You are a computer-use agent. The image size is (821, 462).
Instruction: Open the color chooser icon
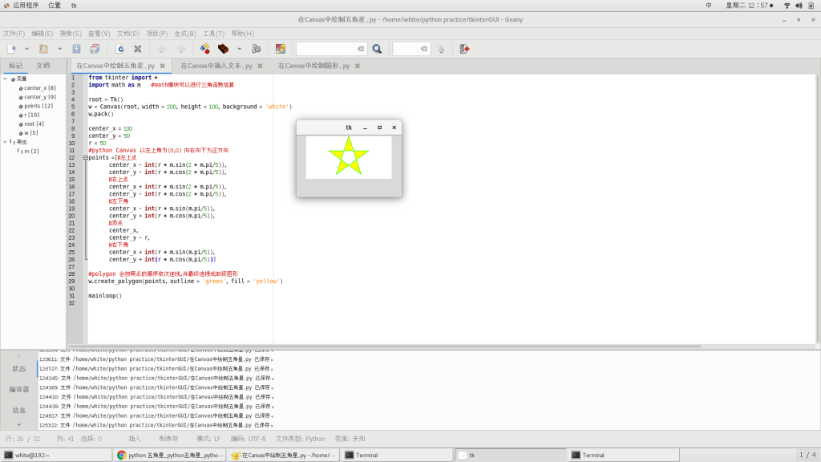click(x=280, y=49)
